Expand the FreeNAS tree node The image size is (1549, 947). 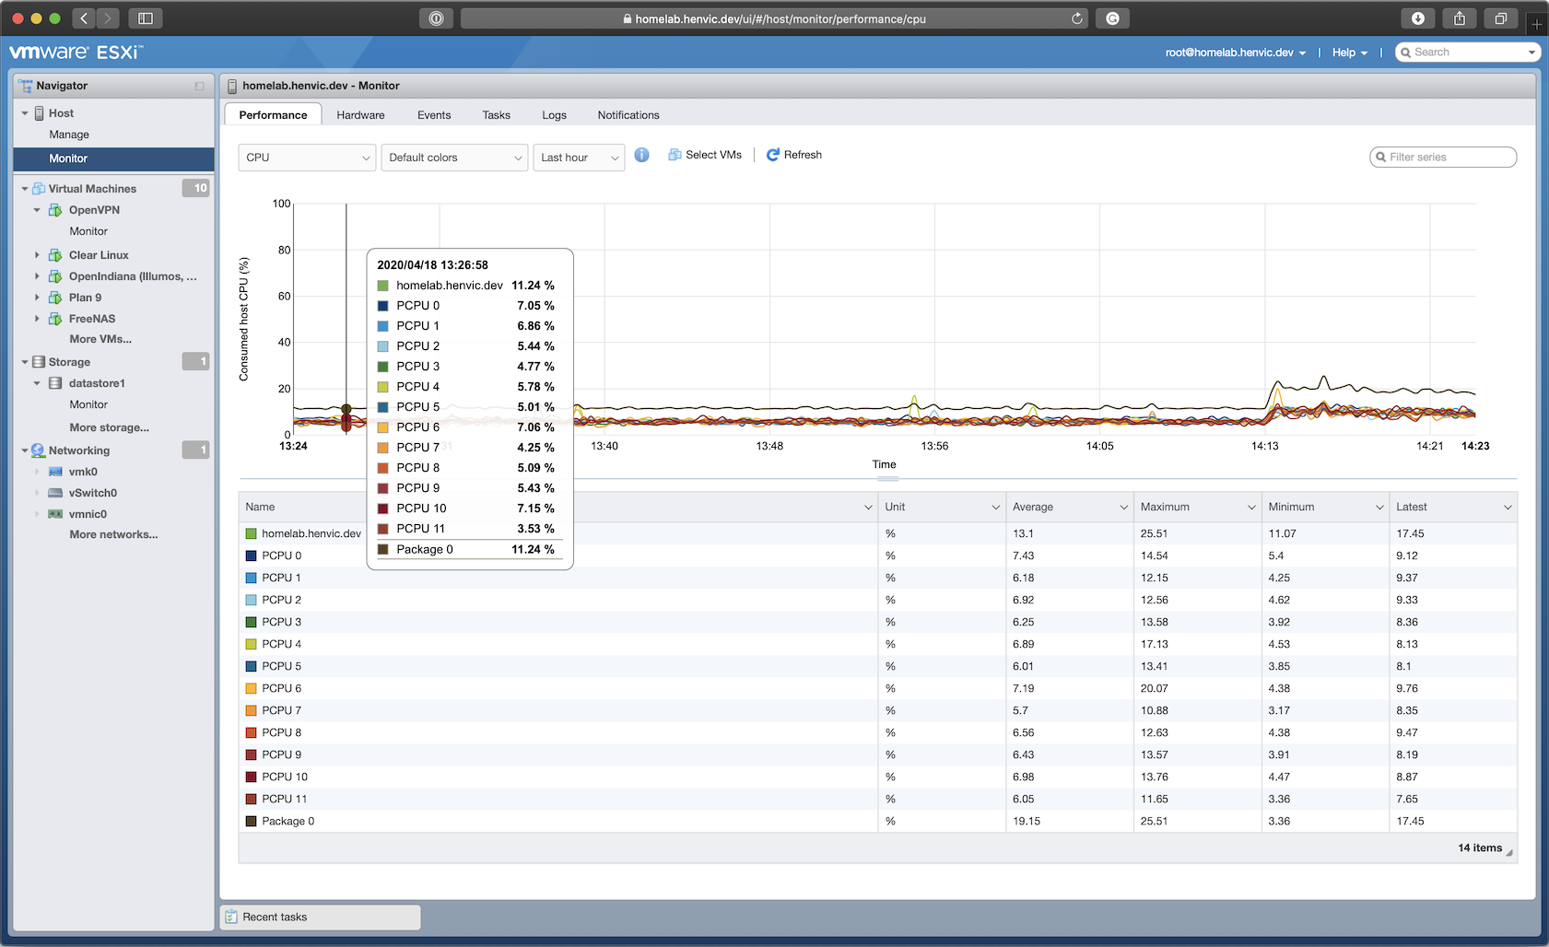37,319
